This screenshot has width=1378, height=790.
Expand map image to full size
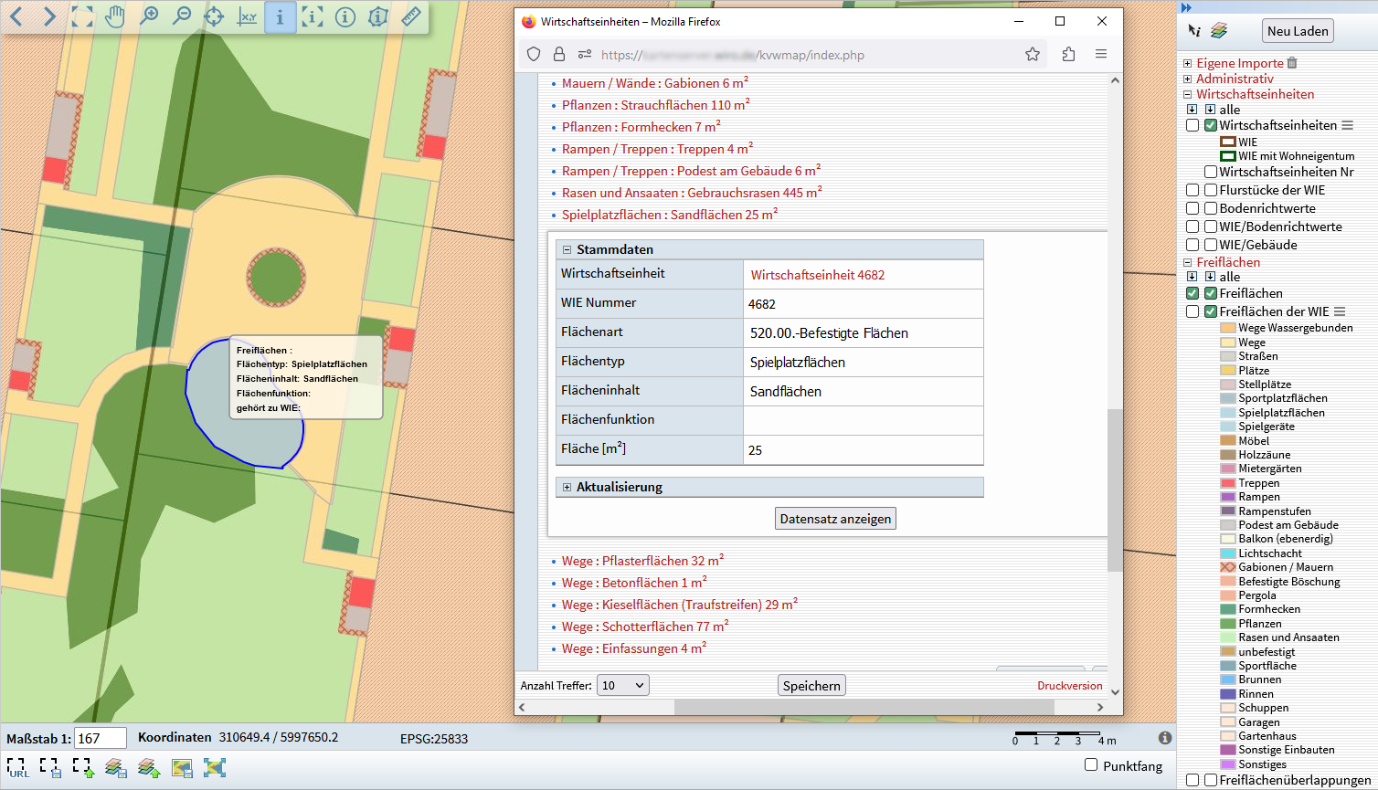click(x=215, y=768)
